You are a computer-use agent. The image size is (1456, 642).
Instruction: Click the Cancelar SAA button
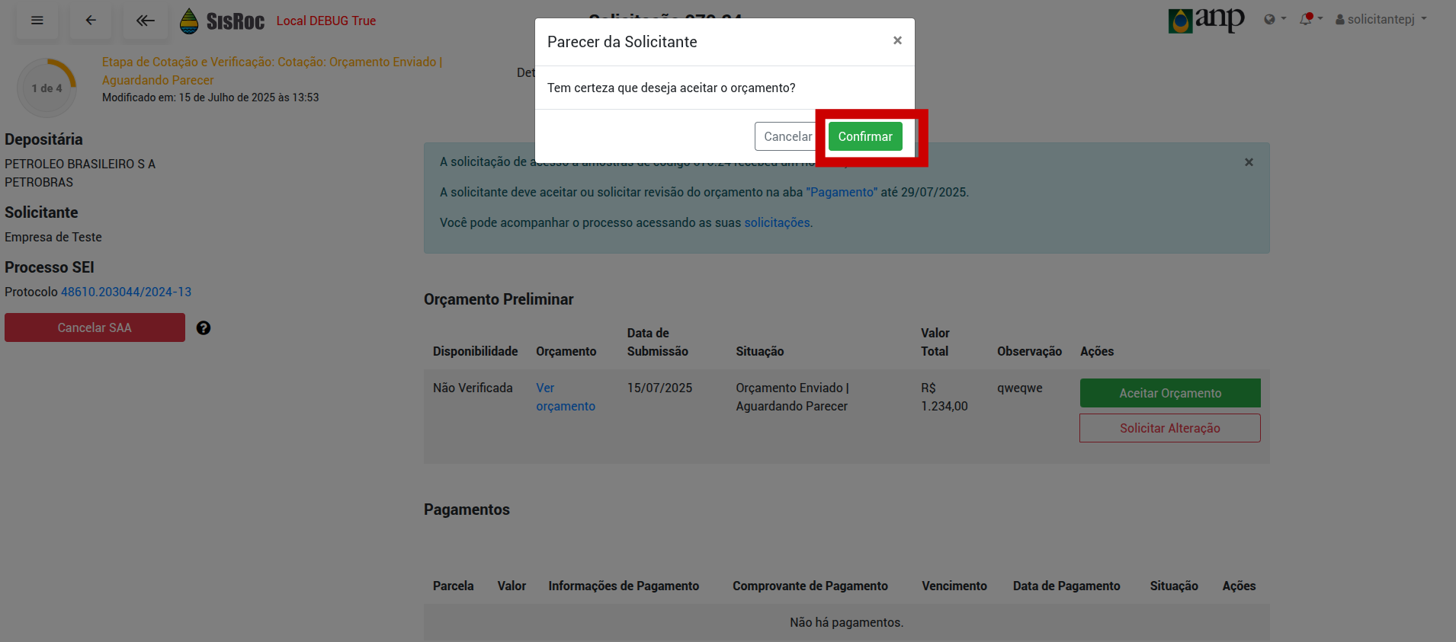click(95, 327)
